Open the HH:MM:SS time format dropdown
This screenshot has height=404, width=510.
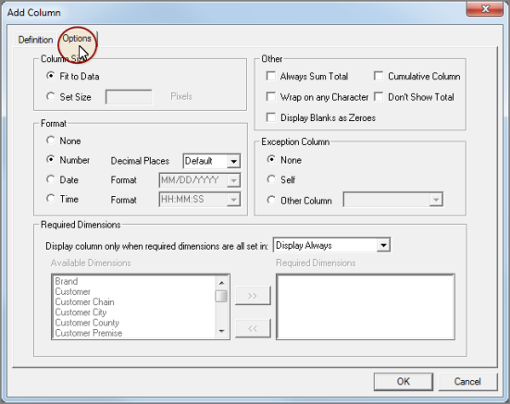point(233,200)
